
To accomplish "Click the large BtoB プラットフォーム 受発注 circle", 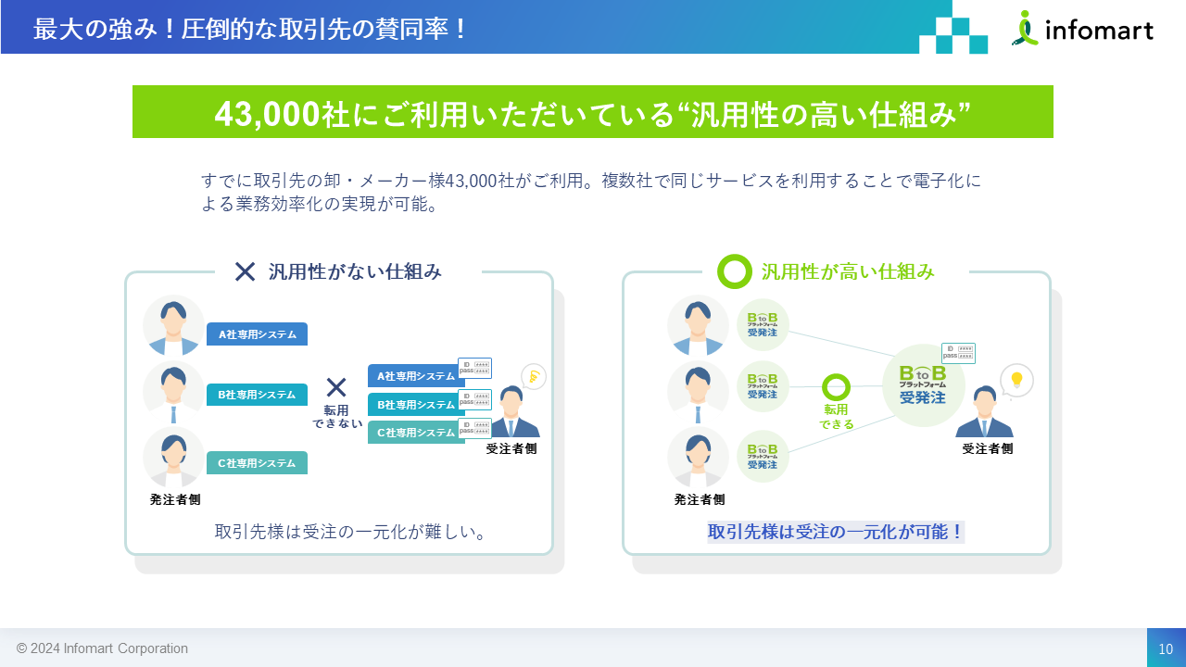I will pos(923,384).
